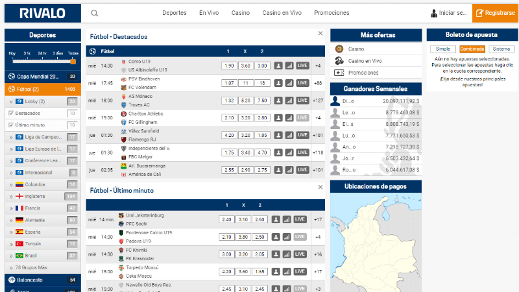
Task: Click the Colombia payment locations map
Action: click(376, 242)
